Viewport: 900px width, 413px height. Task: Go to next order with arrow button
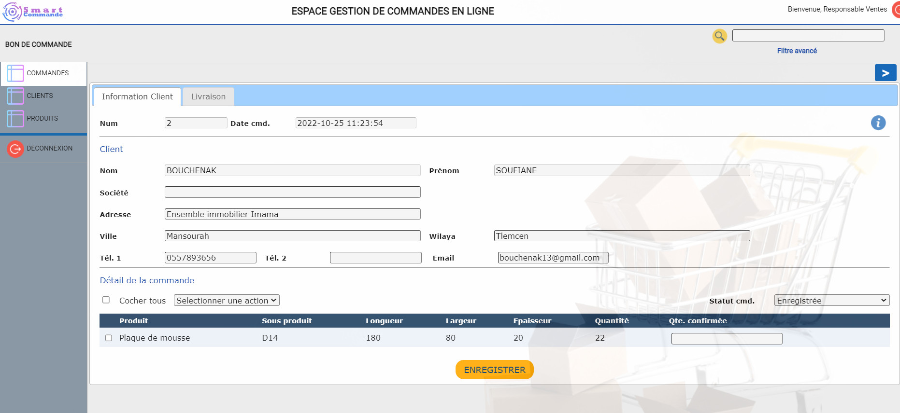point(886,73)
